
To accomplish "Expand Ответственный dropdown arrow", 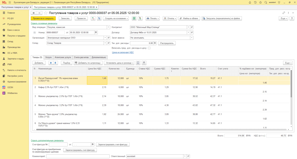I will (x=185, y=156).
